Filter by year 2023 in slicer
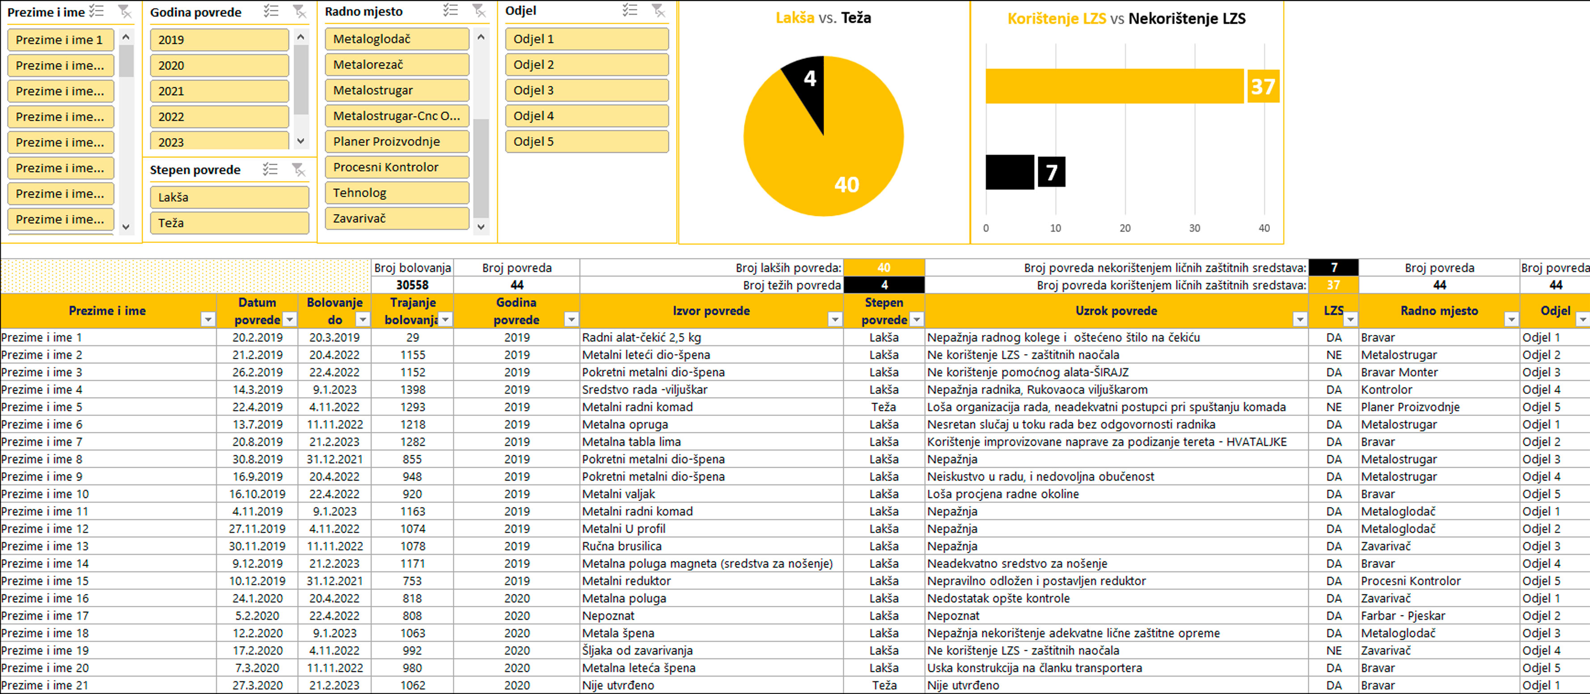 (x=219, y=141)
